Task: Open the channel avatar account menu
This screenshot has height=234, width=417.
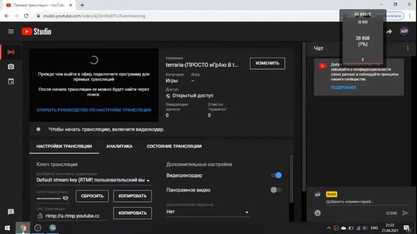Action: click(404, 31)
